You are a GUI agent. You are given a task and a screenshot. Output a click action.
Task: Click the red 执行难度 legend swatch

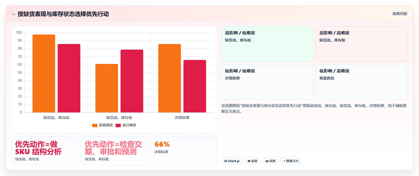118,125
